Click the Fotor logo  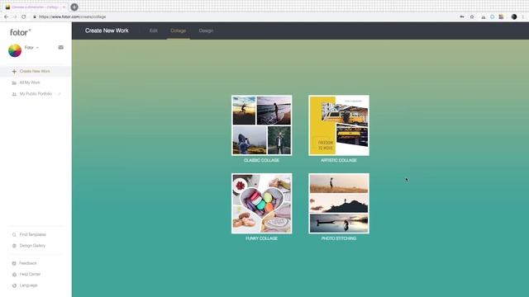click(x=20, y=32)
